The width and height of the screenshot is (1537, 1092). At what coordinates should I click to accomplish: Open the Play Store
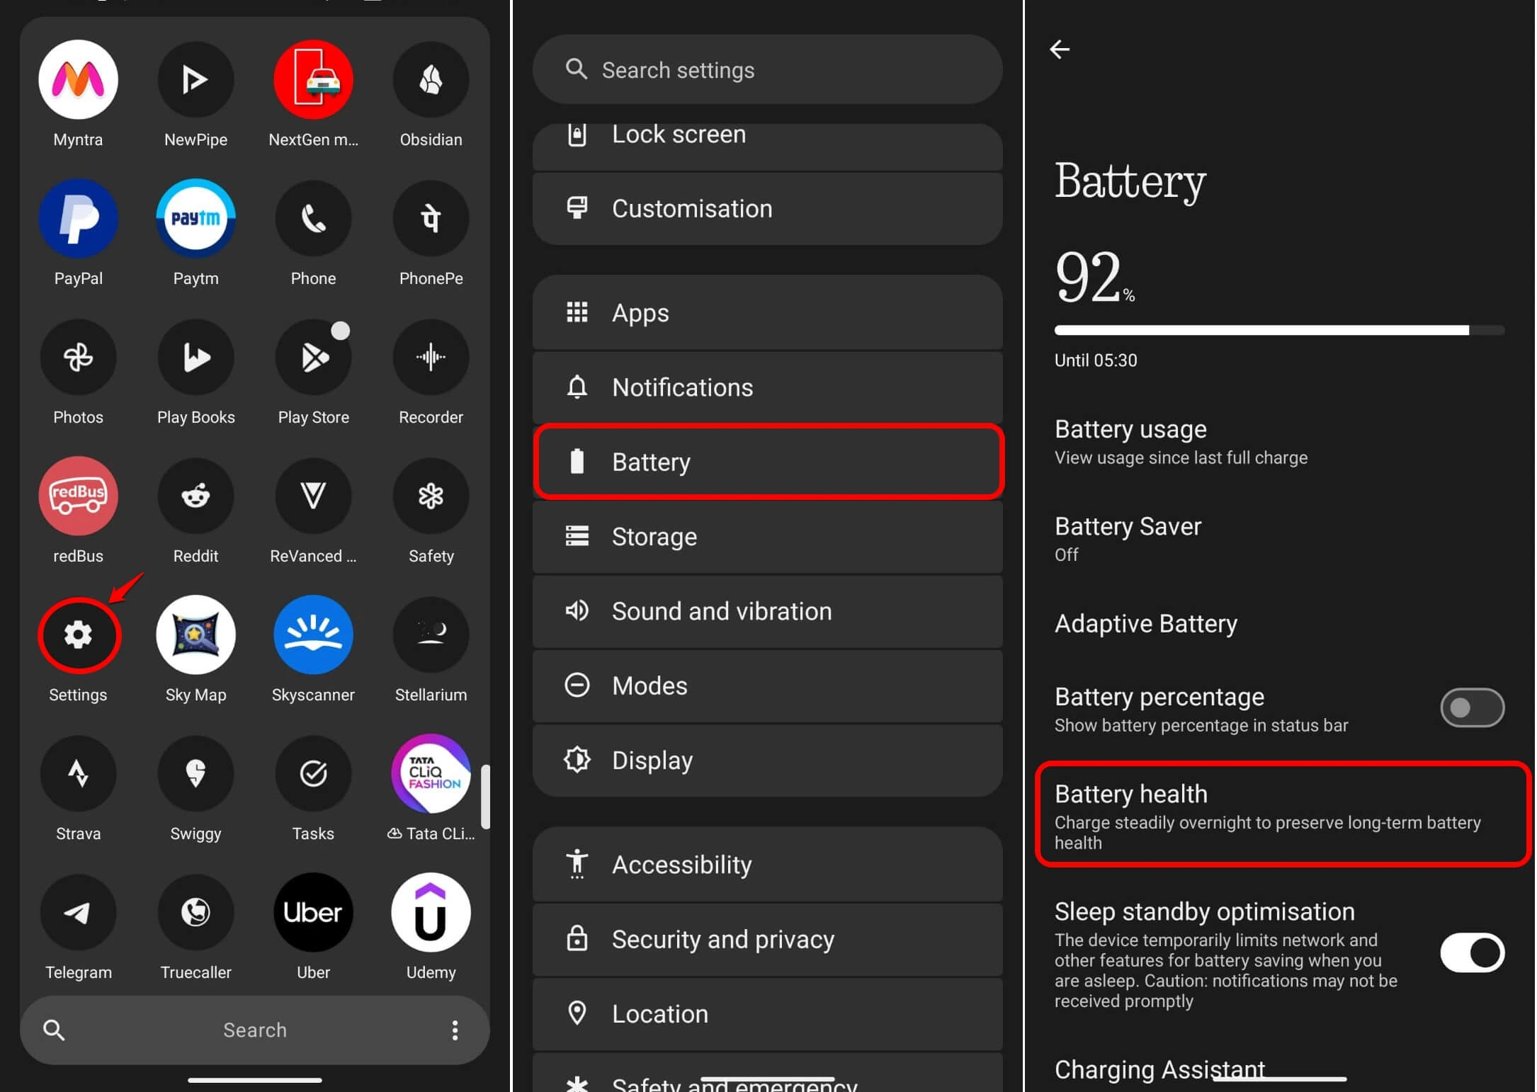(313, 358)
